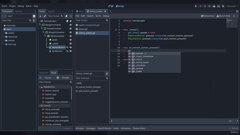This screenshot has width=240, height=135.
Task: Toggle unique name icon on RestartButton
Action: click(x=67, y=47)
